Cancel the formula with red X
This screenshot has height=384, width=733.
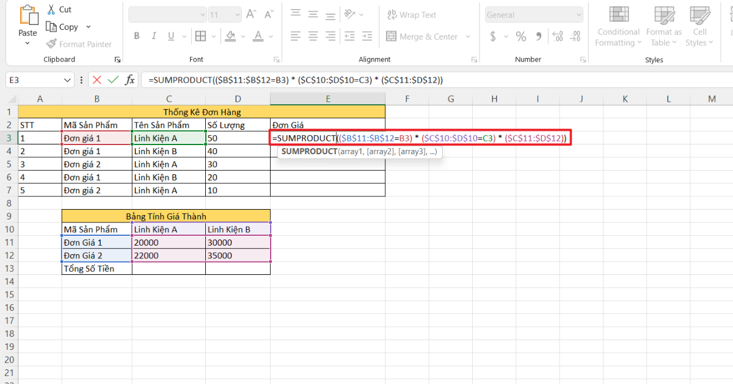click(x=97, y=80)
